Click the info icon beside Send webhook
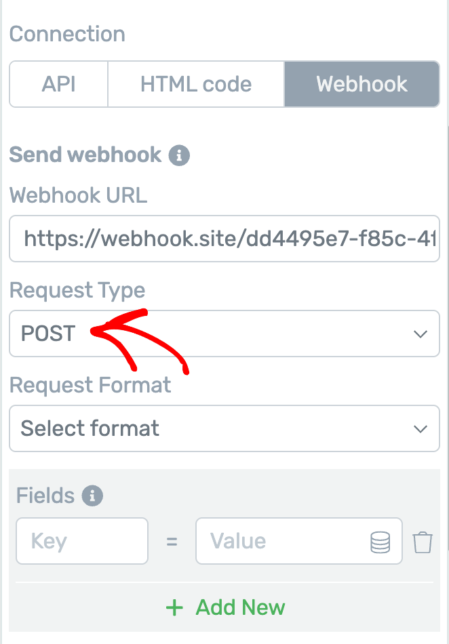Screen dimensions: 449x644 pos(179,155)
